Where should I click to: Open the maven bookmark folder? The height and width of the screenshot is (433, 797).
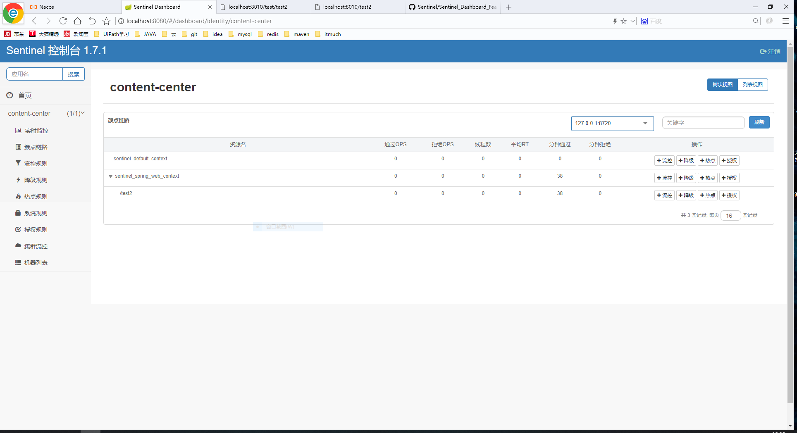tap(297, 34)
